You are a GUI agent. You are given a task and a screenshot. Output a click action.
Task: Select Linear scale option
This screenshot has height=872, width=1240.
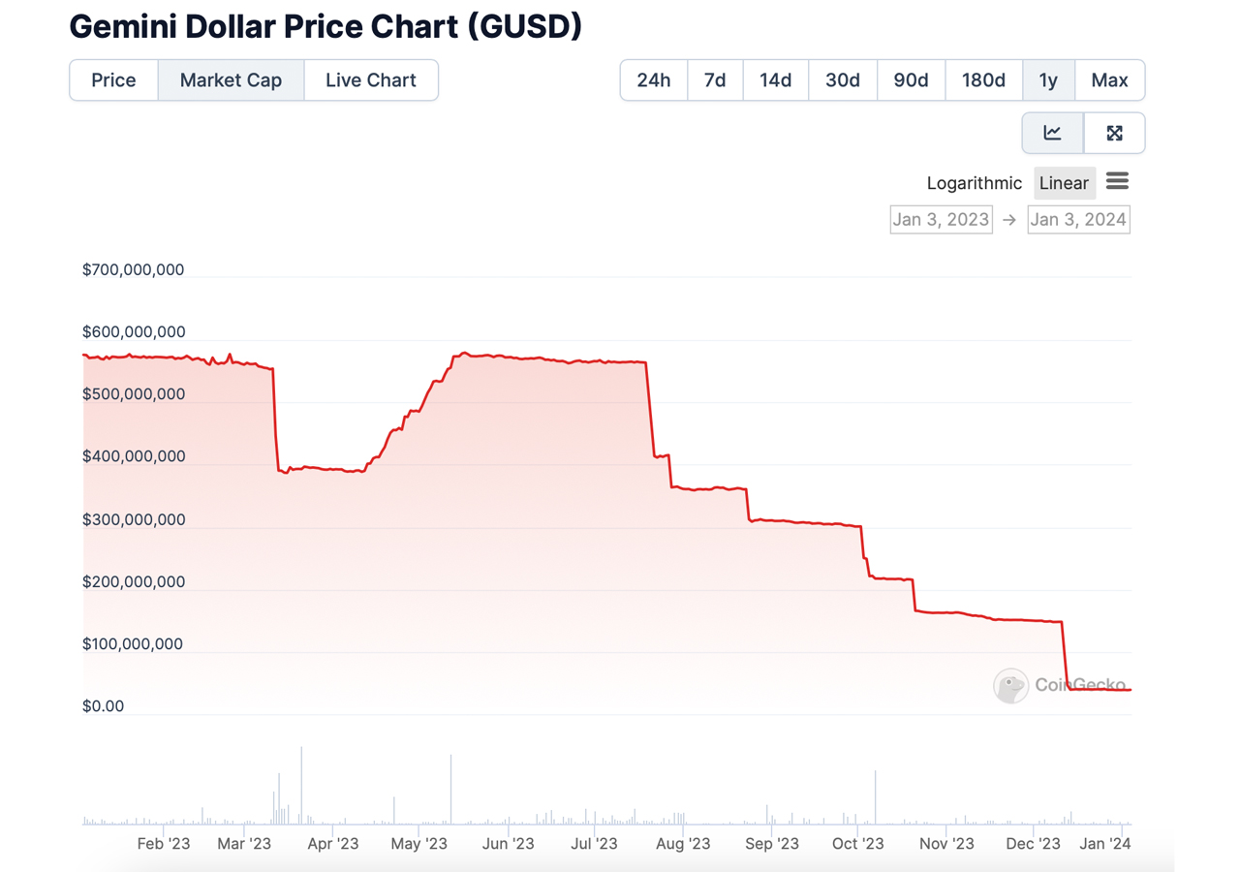click(1064, 183)
